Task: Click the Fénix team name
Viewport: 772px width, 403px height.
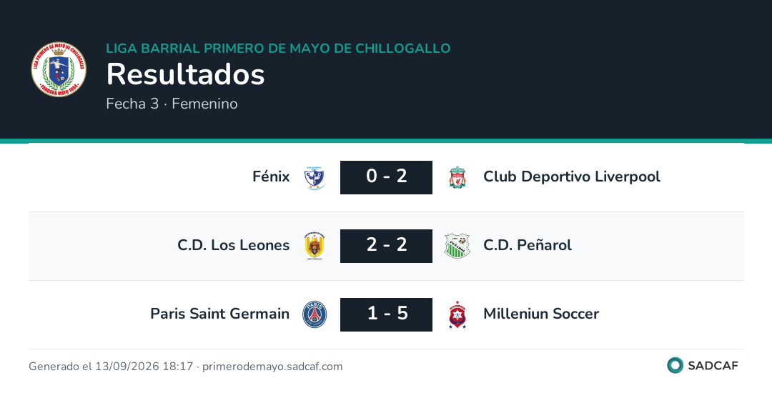Action: pos(271,176)
